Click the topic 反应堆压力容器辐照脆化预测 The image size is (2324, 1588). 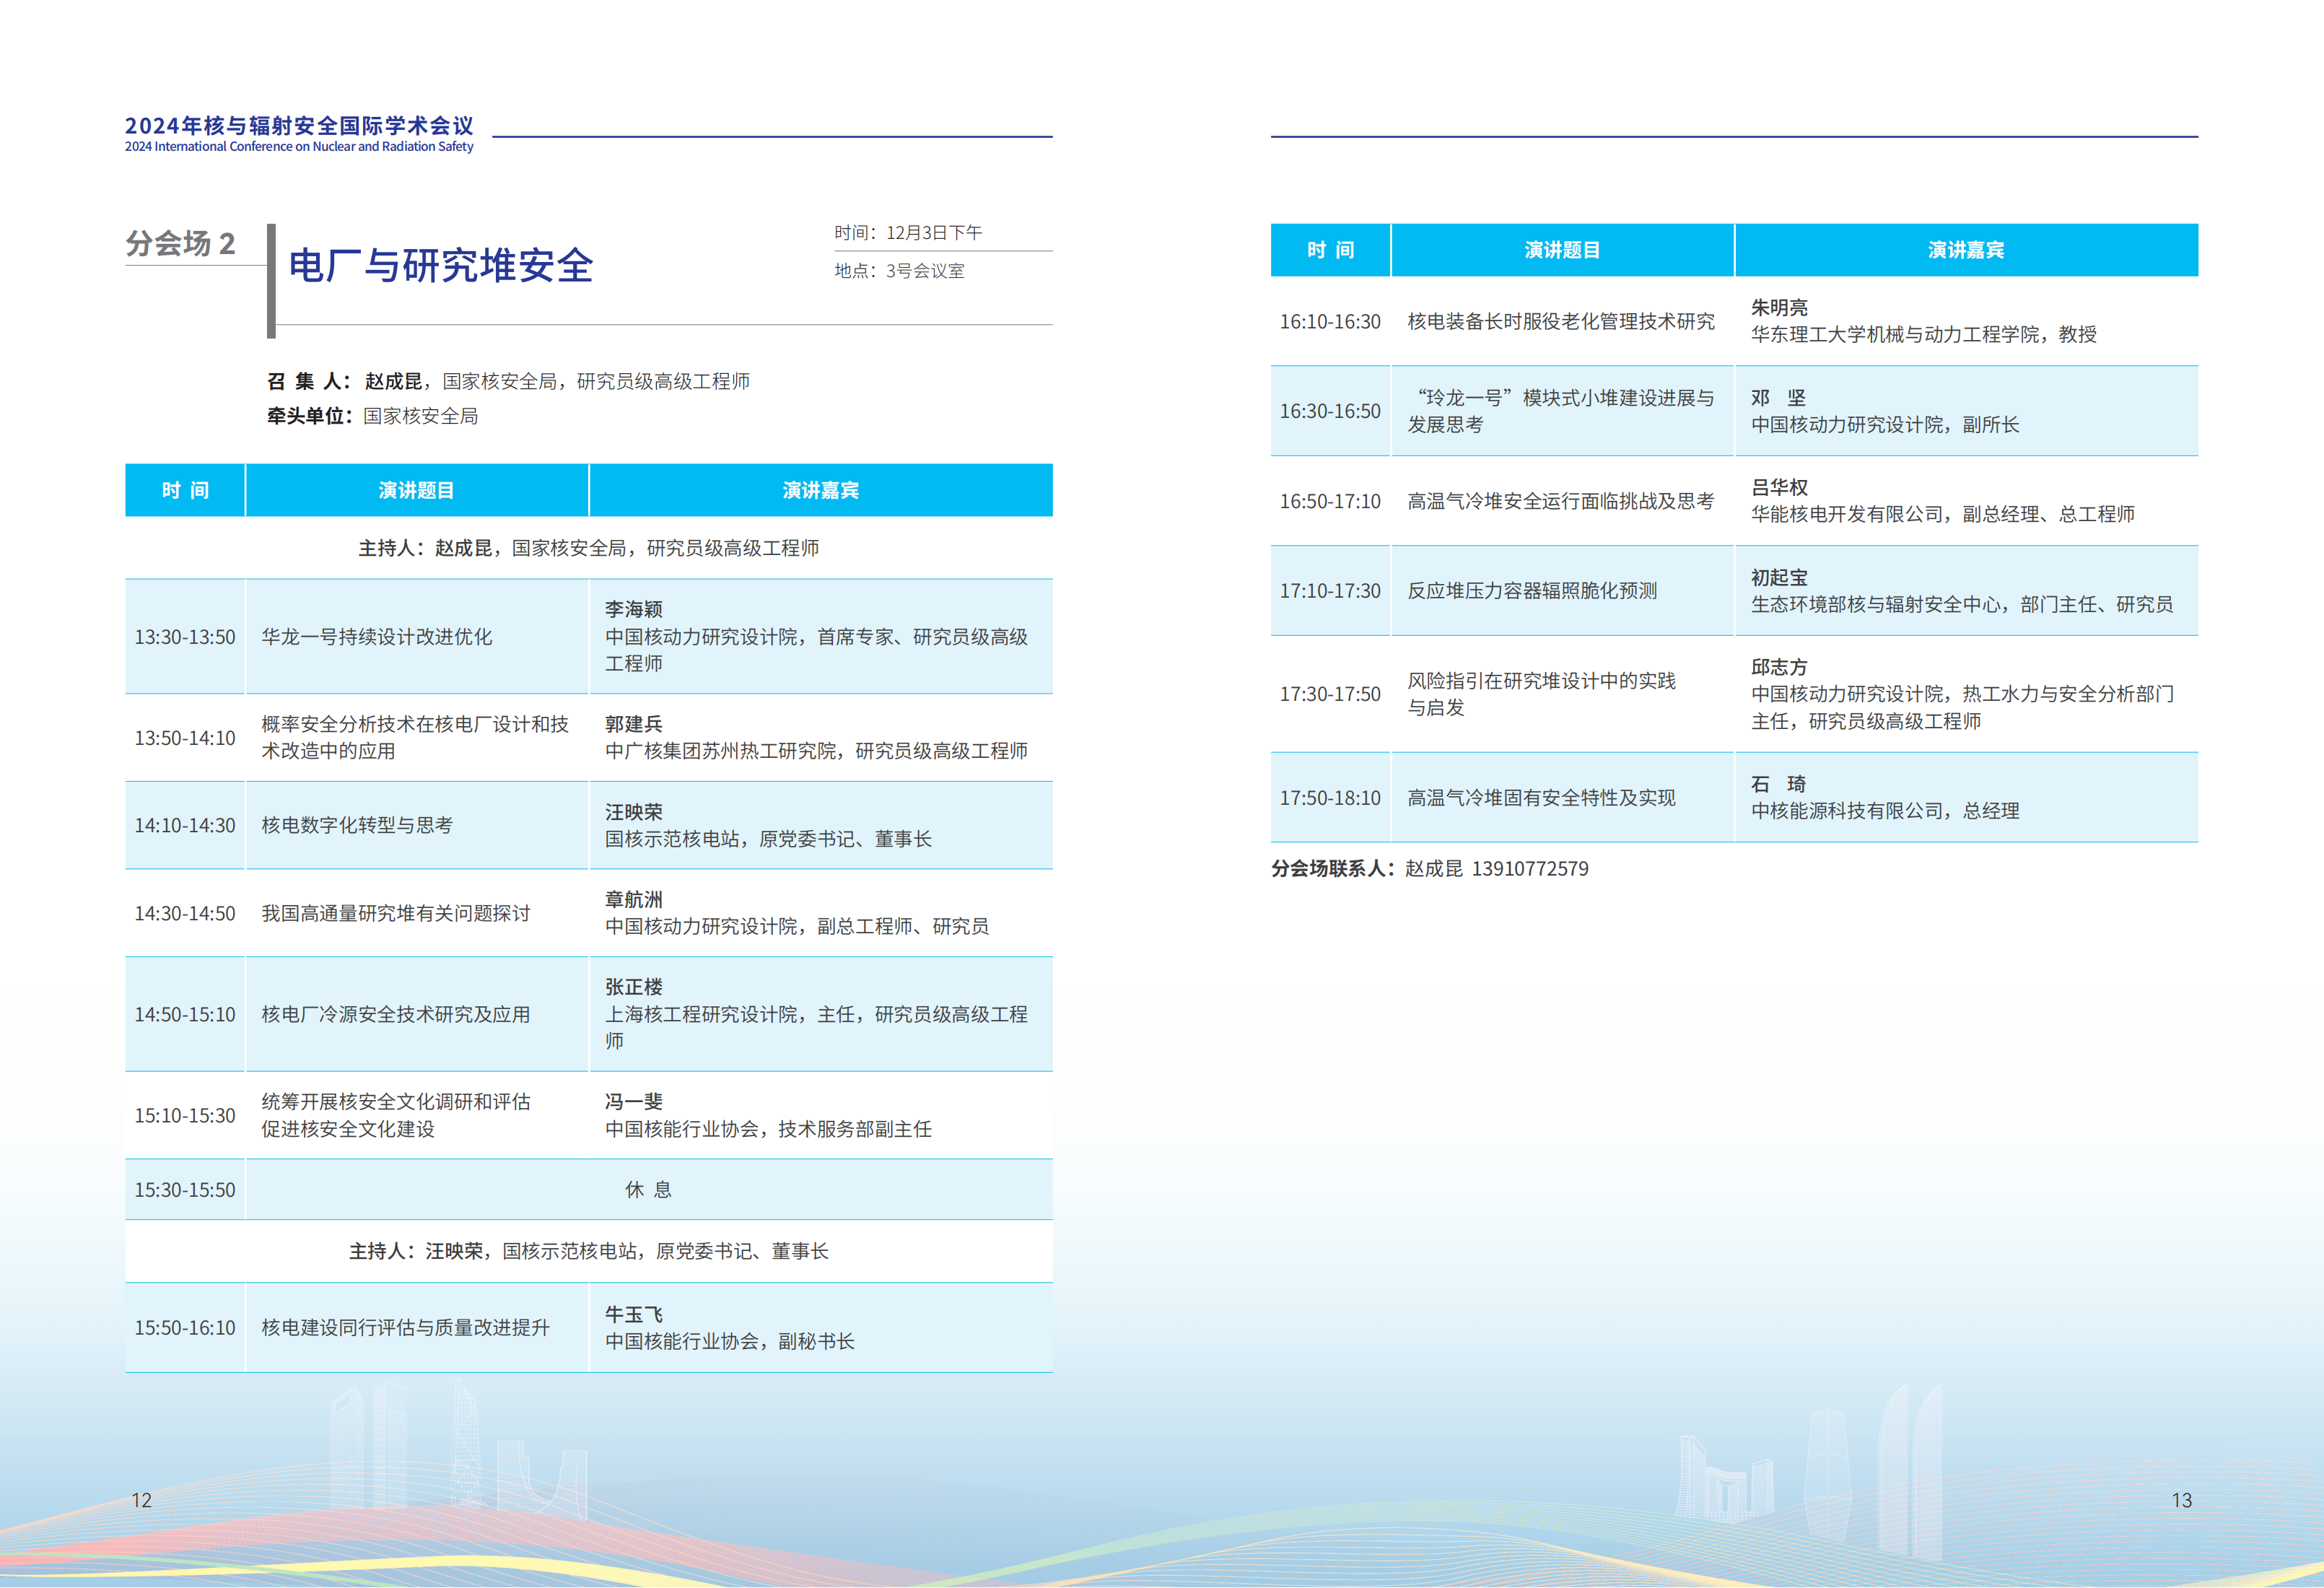coord(1532,590)
